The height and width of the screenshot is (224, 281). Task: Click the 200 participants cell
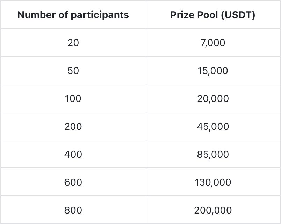pos(73,126)
